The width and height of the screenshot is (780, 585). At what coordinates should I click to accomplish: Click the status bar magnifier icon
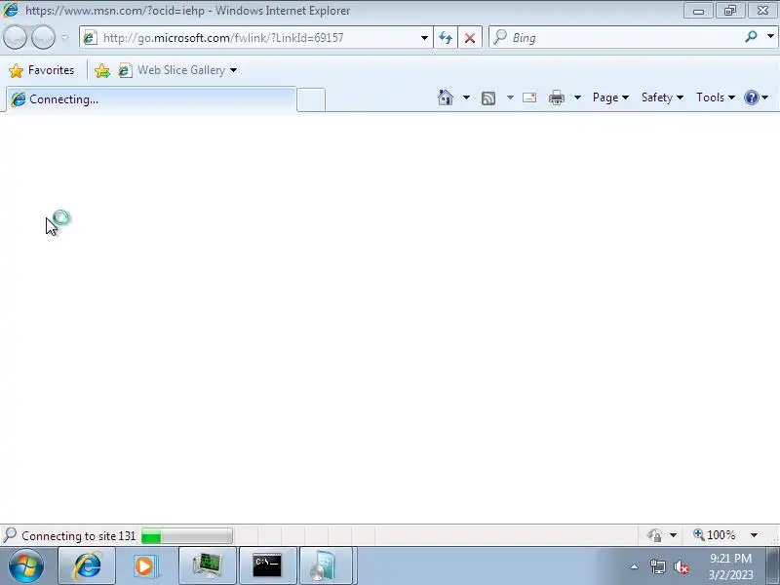[x=10, y=535]
